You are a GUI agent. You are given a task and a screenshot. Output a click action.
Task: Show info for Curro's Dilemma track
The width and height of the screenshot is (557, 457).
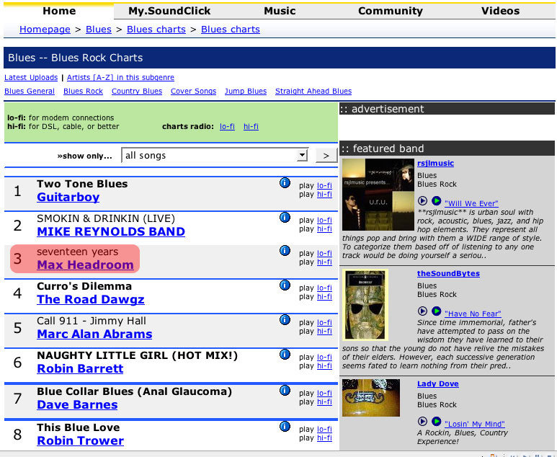point(284,285)
